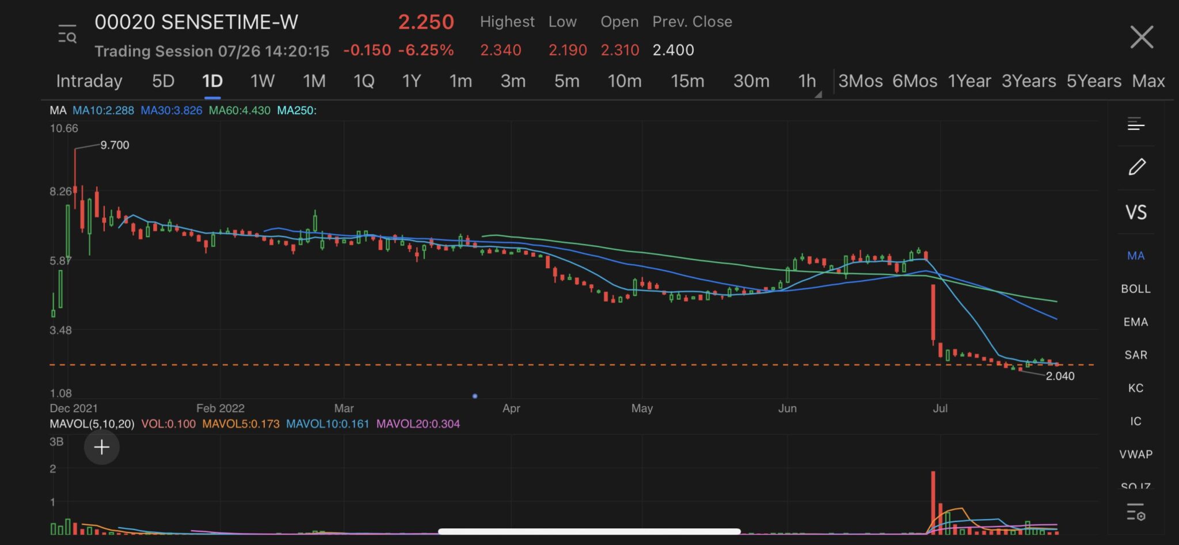Select the 5D period tab

163,81
